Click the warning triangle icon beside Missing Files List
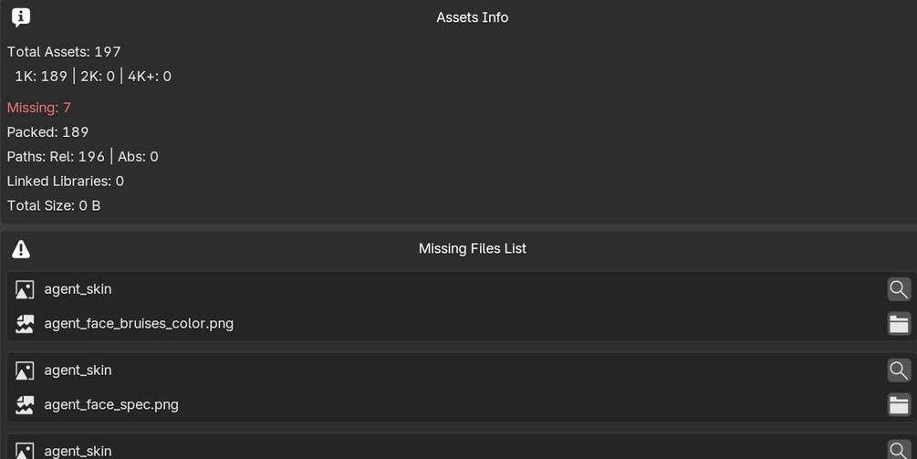This screenshot has height=459, width=917. (x=21, y=249)
